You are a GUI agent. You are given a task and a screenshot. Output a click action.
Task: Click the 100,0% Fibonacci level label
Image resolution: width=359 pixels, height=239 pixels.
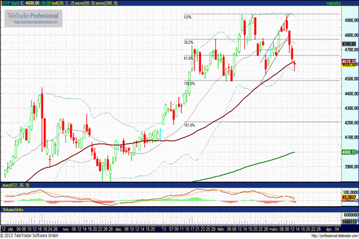[x=189, y=83]
